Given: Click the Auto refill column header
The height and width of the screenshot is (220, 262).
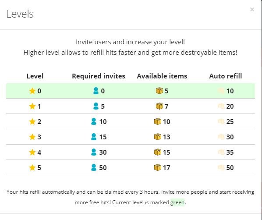Looking at the screenshot, I should pyautogui.click(x=226, y=76).
